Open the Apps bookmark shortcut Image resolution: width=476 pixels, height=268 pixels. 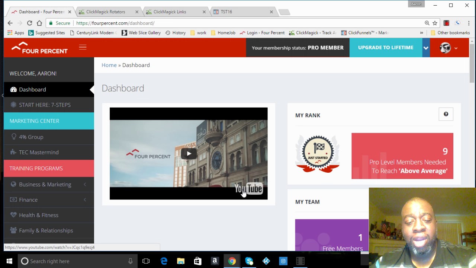(x=16, y=33)
